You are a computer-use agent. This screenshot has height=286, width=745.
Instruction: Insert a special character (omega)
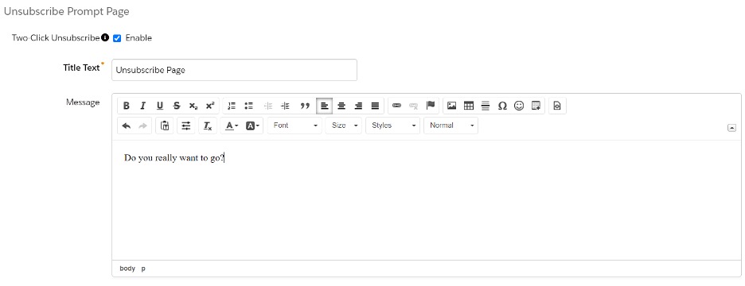tap(502, 106)
